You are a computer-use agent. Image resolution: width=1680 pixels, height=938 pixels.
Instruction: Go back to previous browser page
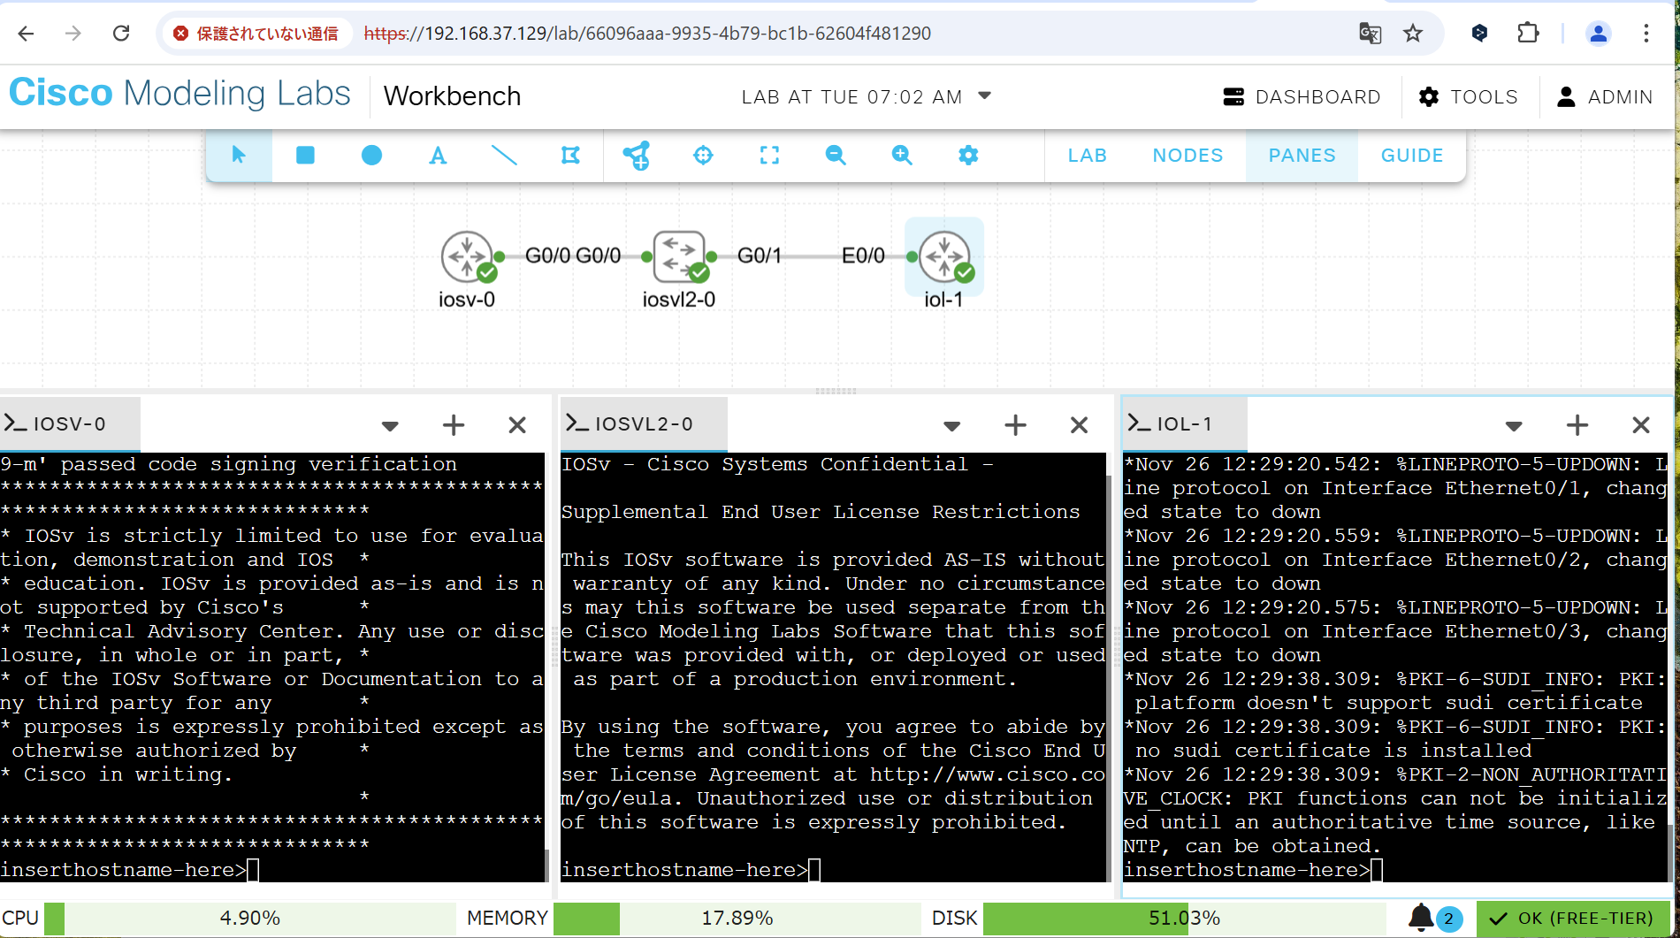[x=27, y=34]
